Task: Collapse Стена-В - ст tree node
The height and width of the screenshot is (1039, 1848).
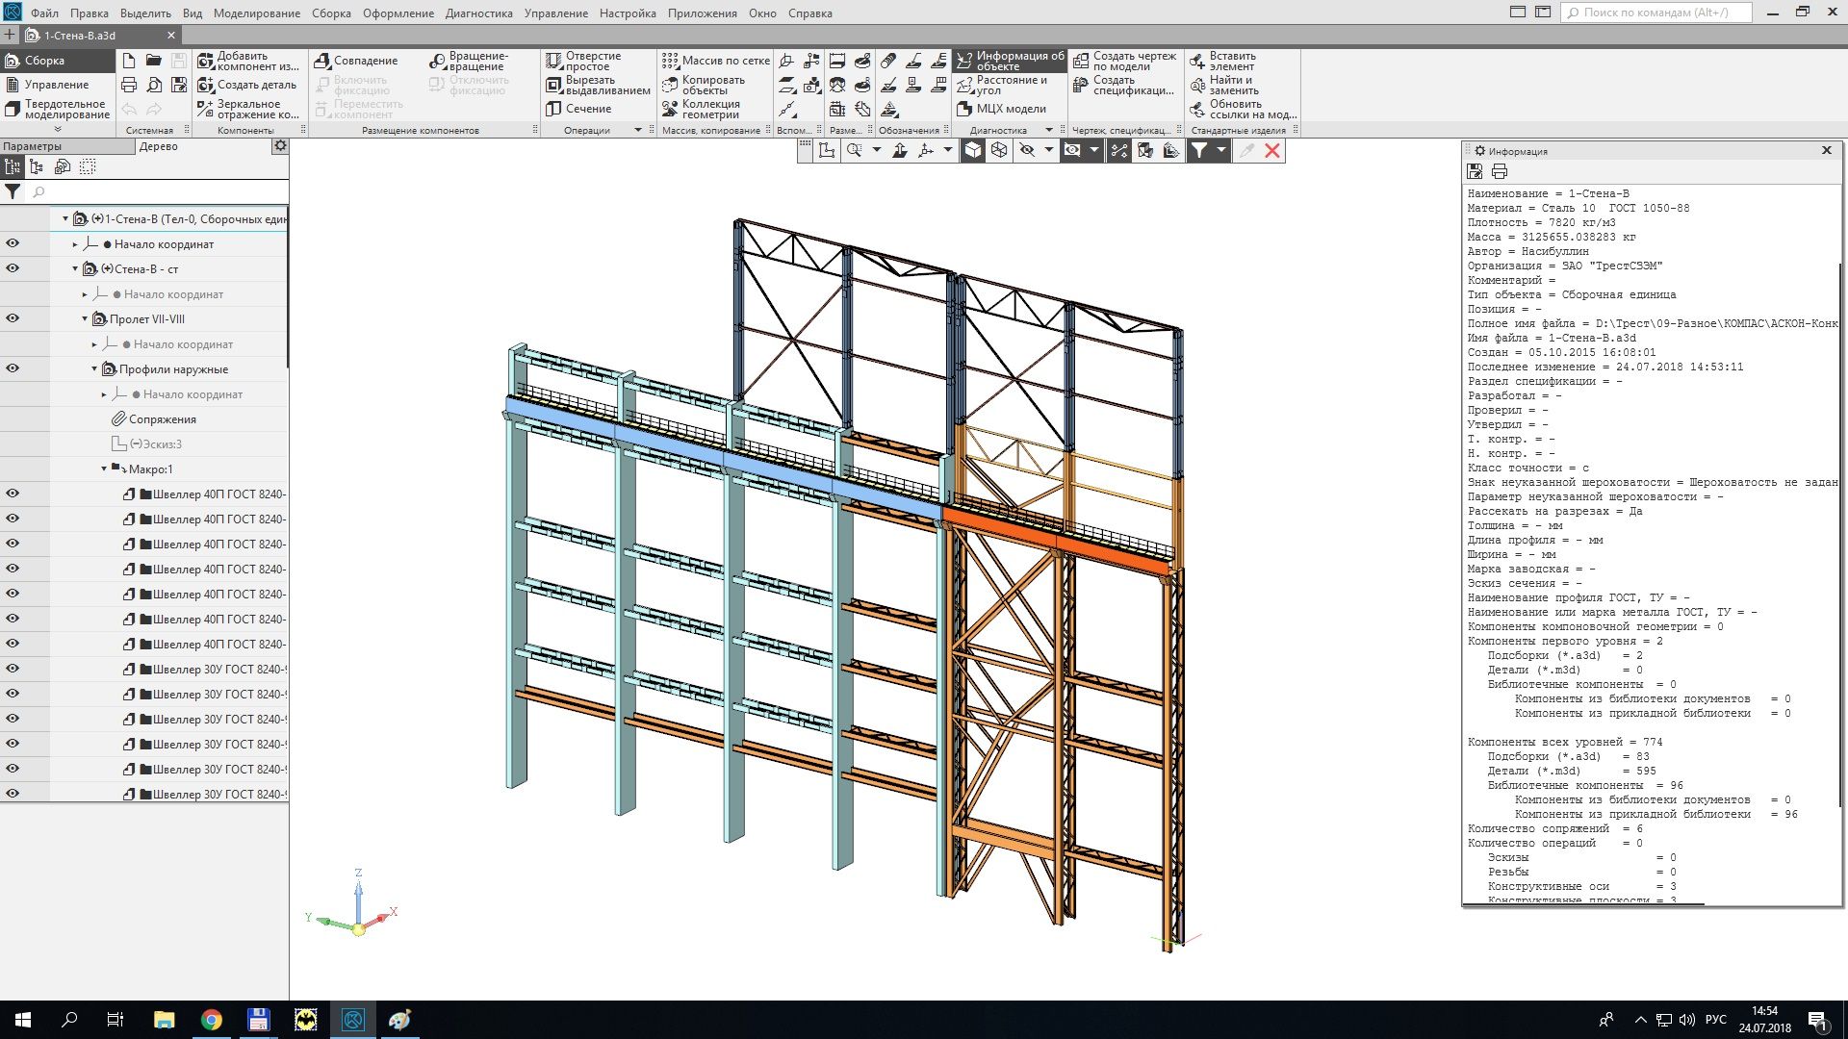Action: [75, 269]
